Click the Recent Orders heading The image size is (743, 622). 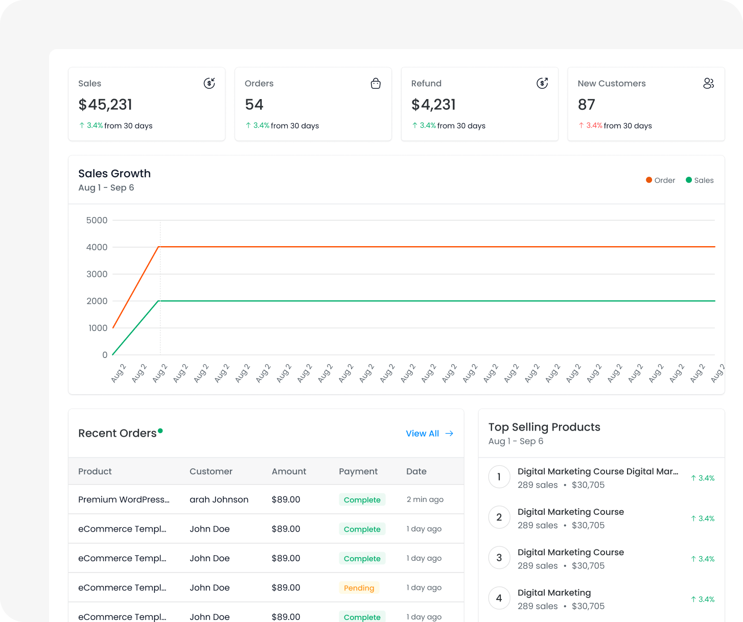pyautogui.click(x=118, y=433)
